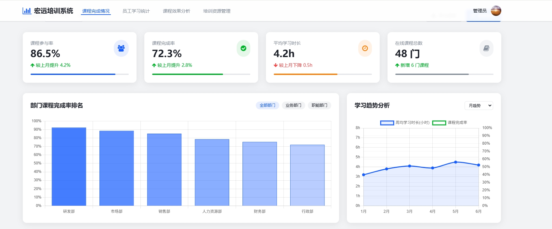Image resolution: width=552 pixels, height=229 pixels.
Task: Click the users icon on 课程参与率 card
Action: point(121,48)
